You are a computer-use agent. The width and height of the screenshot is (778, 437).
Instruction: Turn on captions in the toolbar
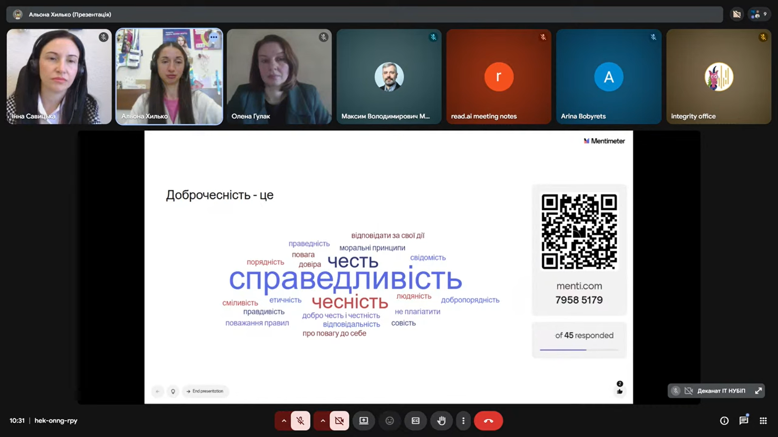coord(415,421)
